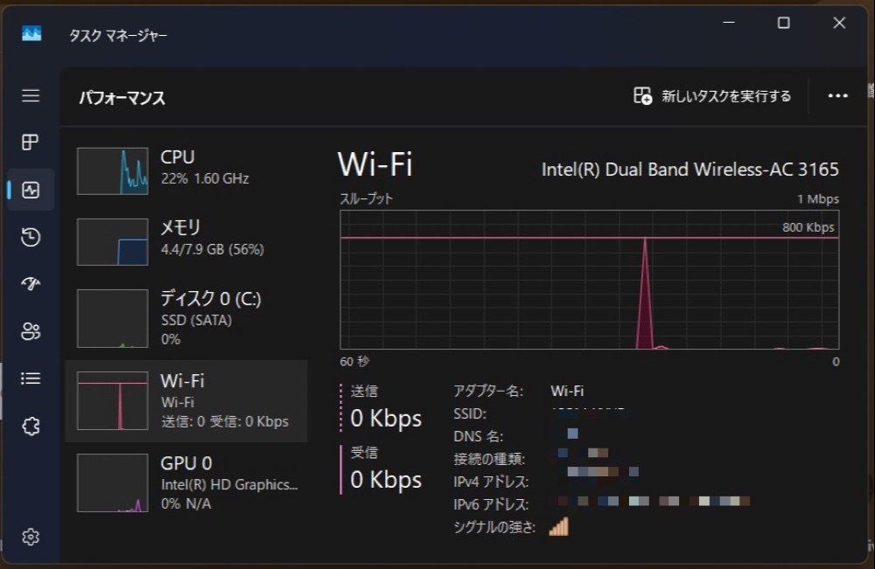Click the Wi-Fi throughput graph
Image resolution: width=875 pixels, height=569 pixels.
click(589, 280)
